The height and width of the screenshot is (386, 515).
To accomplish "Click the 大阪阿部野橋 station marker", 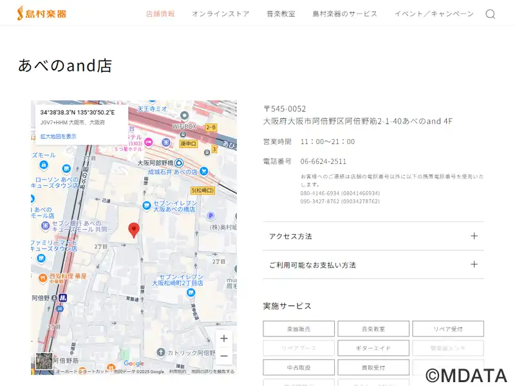I will 179,163.
